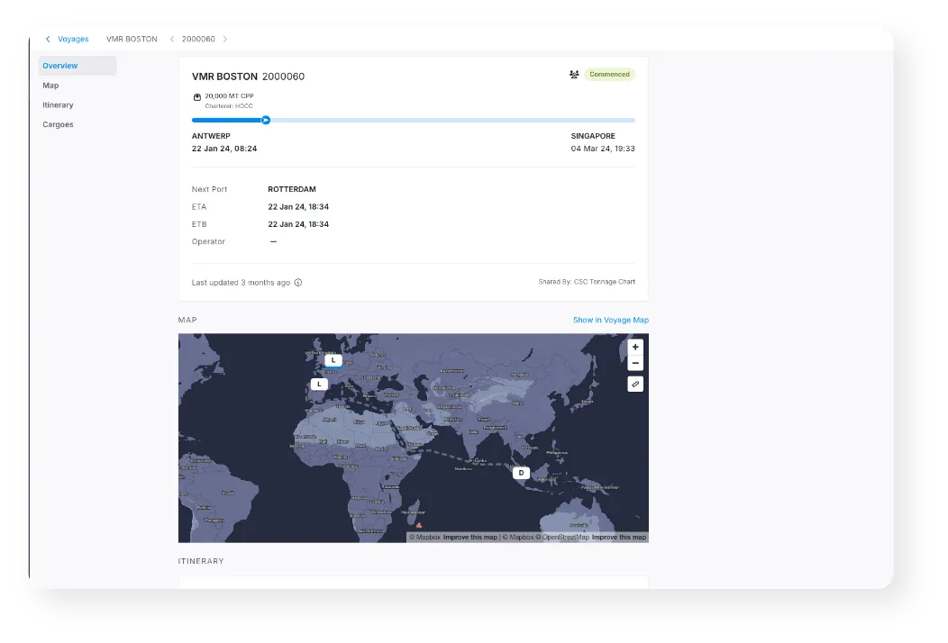Click the shared voyage people icon
The width and height of the screenshot is (948, 643).
click(x=574, y=74)
